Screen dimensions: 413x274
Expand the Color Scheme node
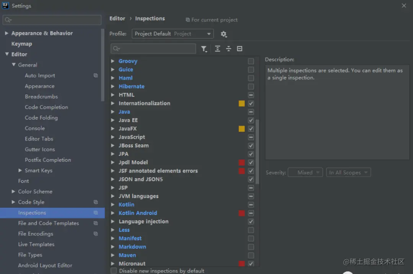(13, 192)
